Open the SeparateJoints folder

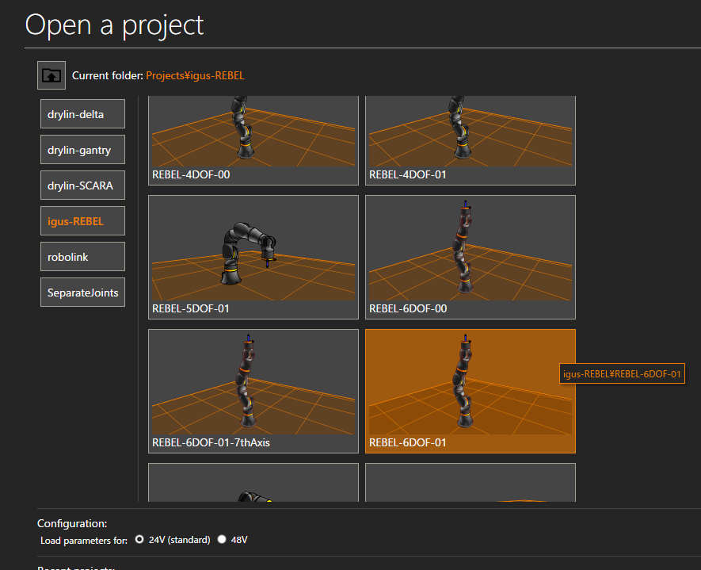[x=82, y=293]
